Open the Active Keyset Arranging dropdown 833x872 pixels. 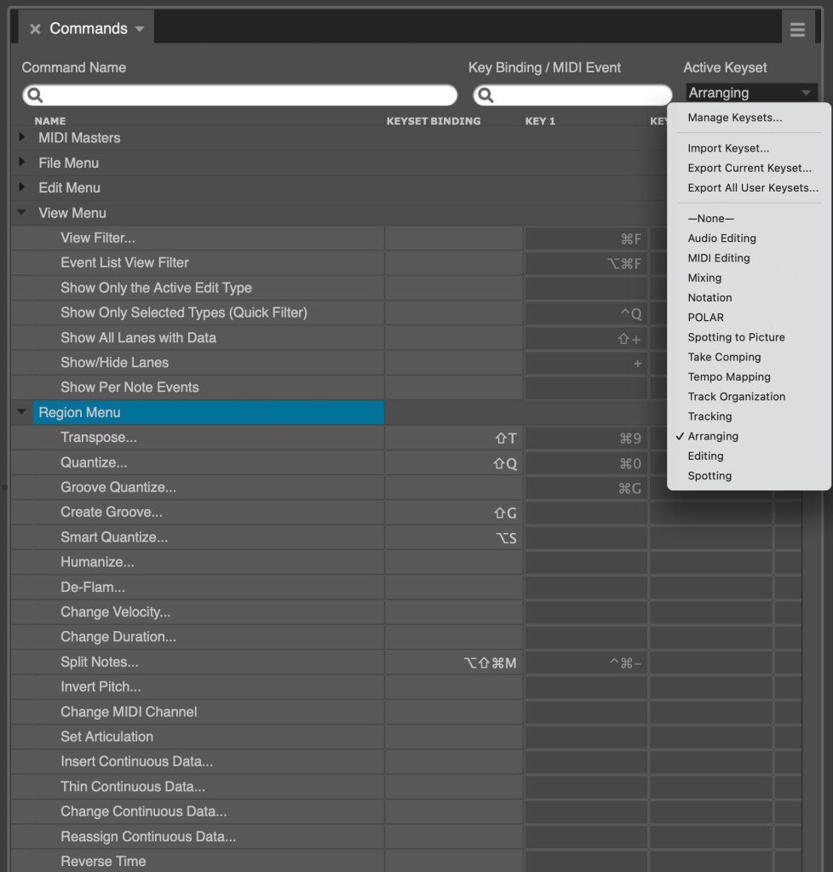point(751,93)
